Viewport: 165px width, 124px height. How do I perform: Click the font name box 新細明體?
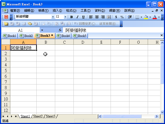pos(34,17)
